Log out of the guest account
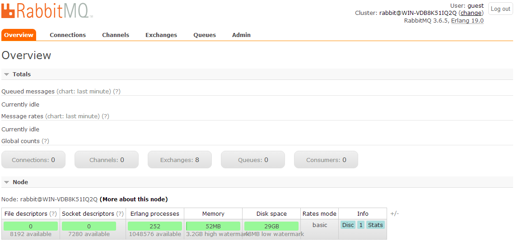 pos(500,9)
